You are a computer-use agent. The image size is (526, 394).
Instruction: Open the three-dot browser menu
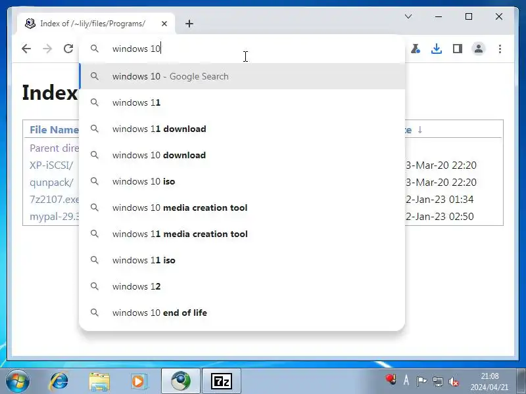pos(500,49)
